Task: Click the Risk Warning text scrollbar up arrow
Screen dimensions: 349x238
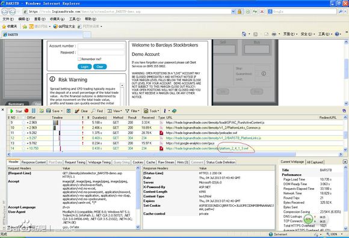Action: tap(122, 85)
